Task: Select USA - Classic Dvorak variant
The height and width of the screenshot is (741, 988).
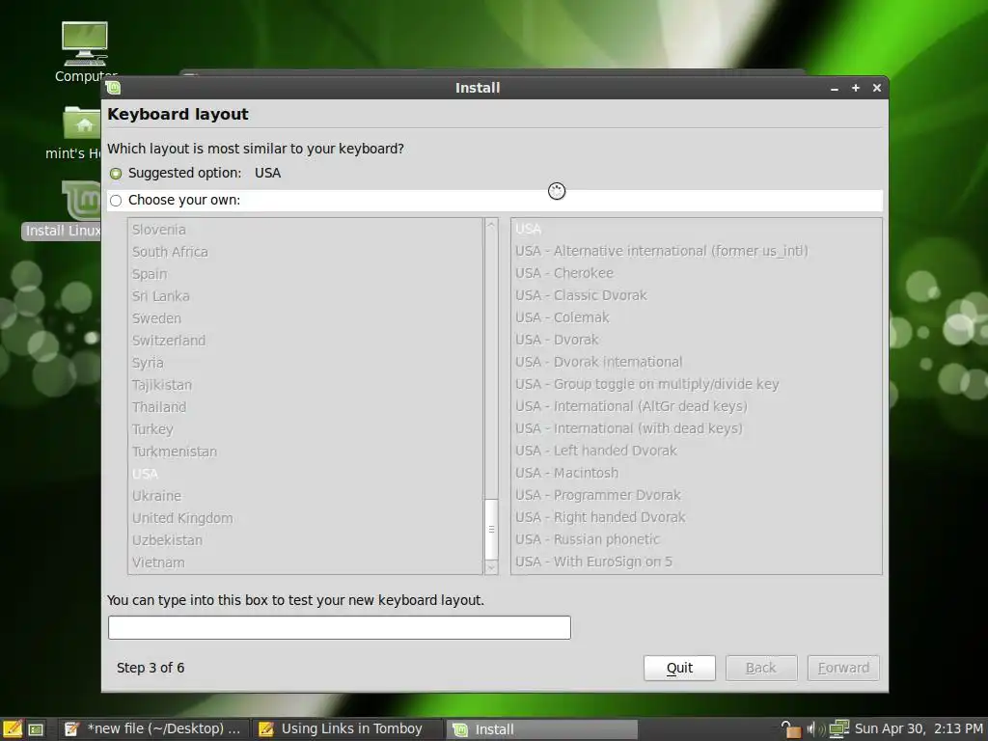Action: point(697,295)
